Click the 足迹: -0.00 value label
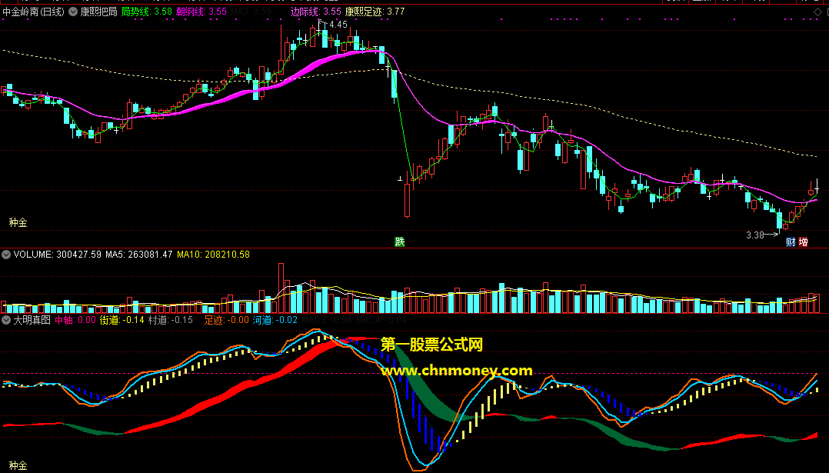829x473 pixels. point(226,320)
